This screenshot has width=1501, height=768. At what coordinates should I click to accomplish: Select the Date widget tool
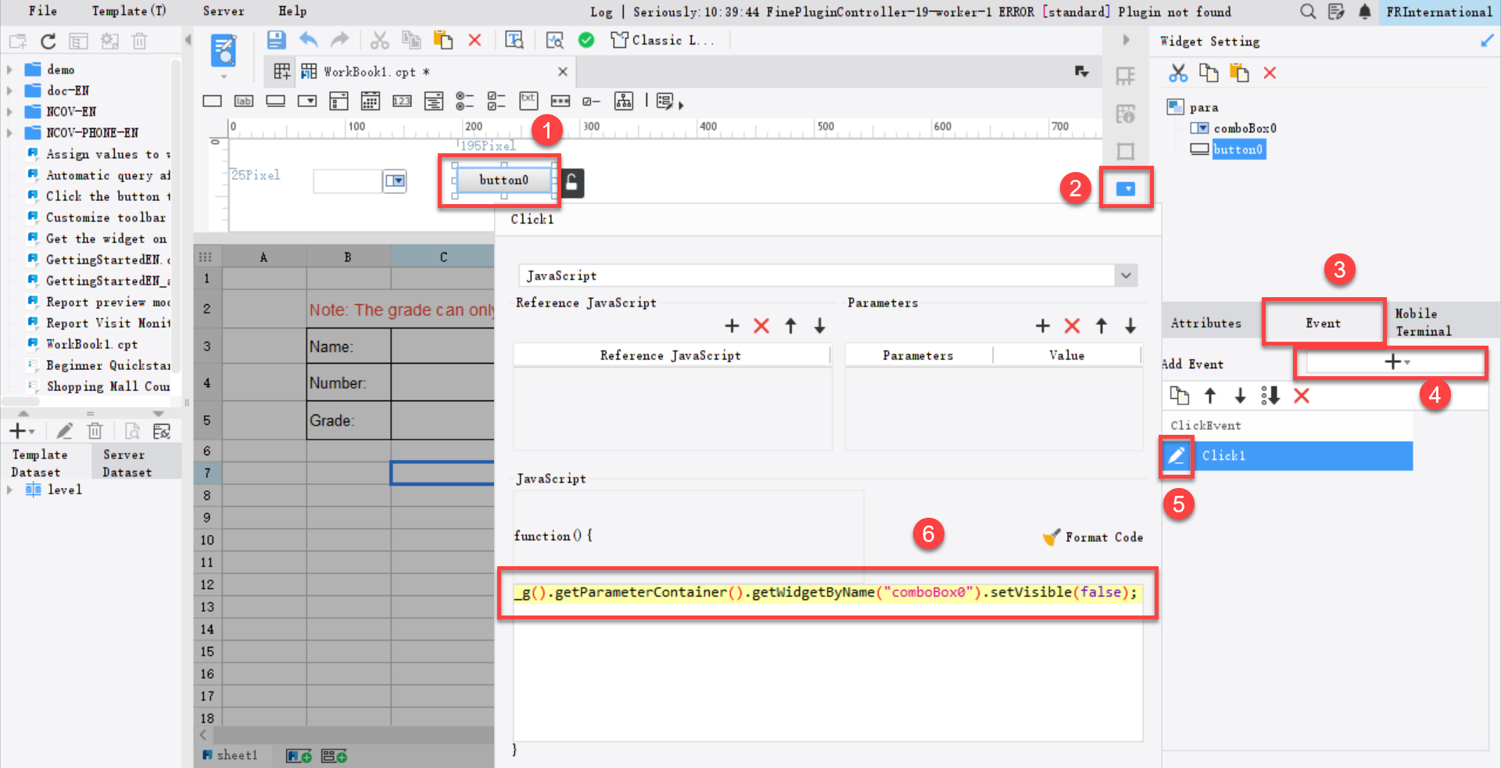click(370, 101)
